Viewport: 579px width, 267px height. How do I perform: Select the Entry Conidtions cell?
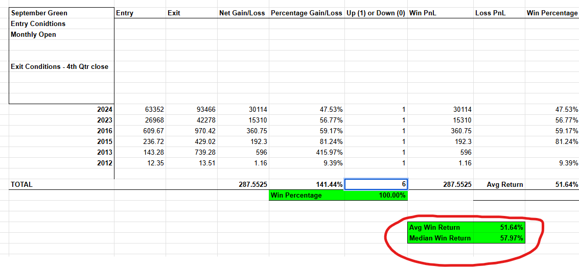pos(62,23)
